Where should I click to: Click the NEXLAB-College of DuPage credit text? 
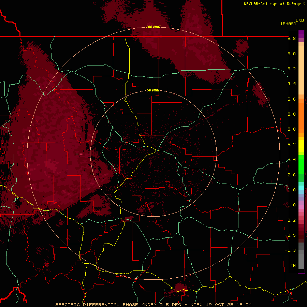[x=272, y=4]
